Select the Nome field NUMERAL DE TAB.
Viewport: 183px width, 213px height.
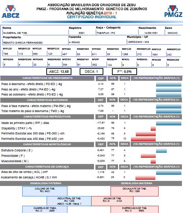click(36, 33)
